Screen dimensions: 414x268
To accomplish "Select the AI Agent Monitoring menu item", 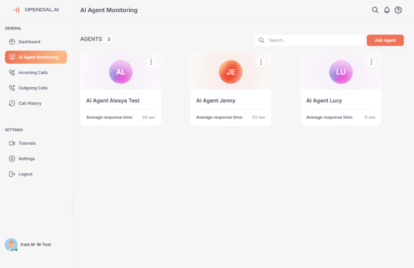I will (x=36, y=57).
